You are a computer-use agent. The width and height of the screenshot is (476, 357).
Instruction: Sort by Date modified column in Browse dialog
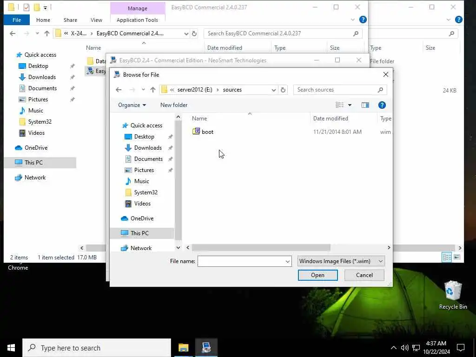pos(331,119)
